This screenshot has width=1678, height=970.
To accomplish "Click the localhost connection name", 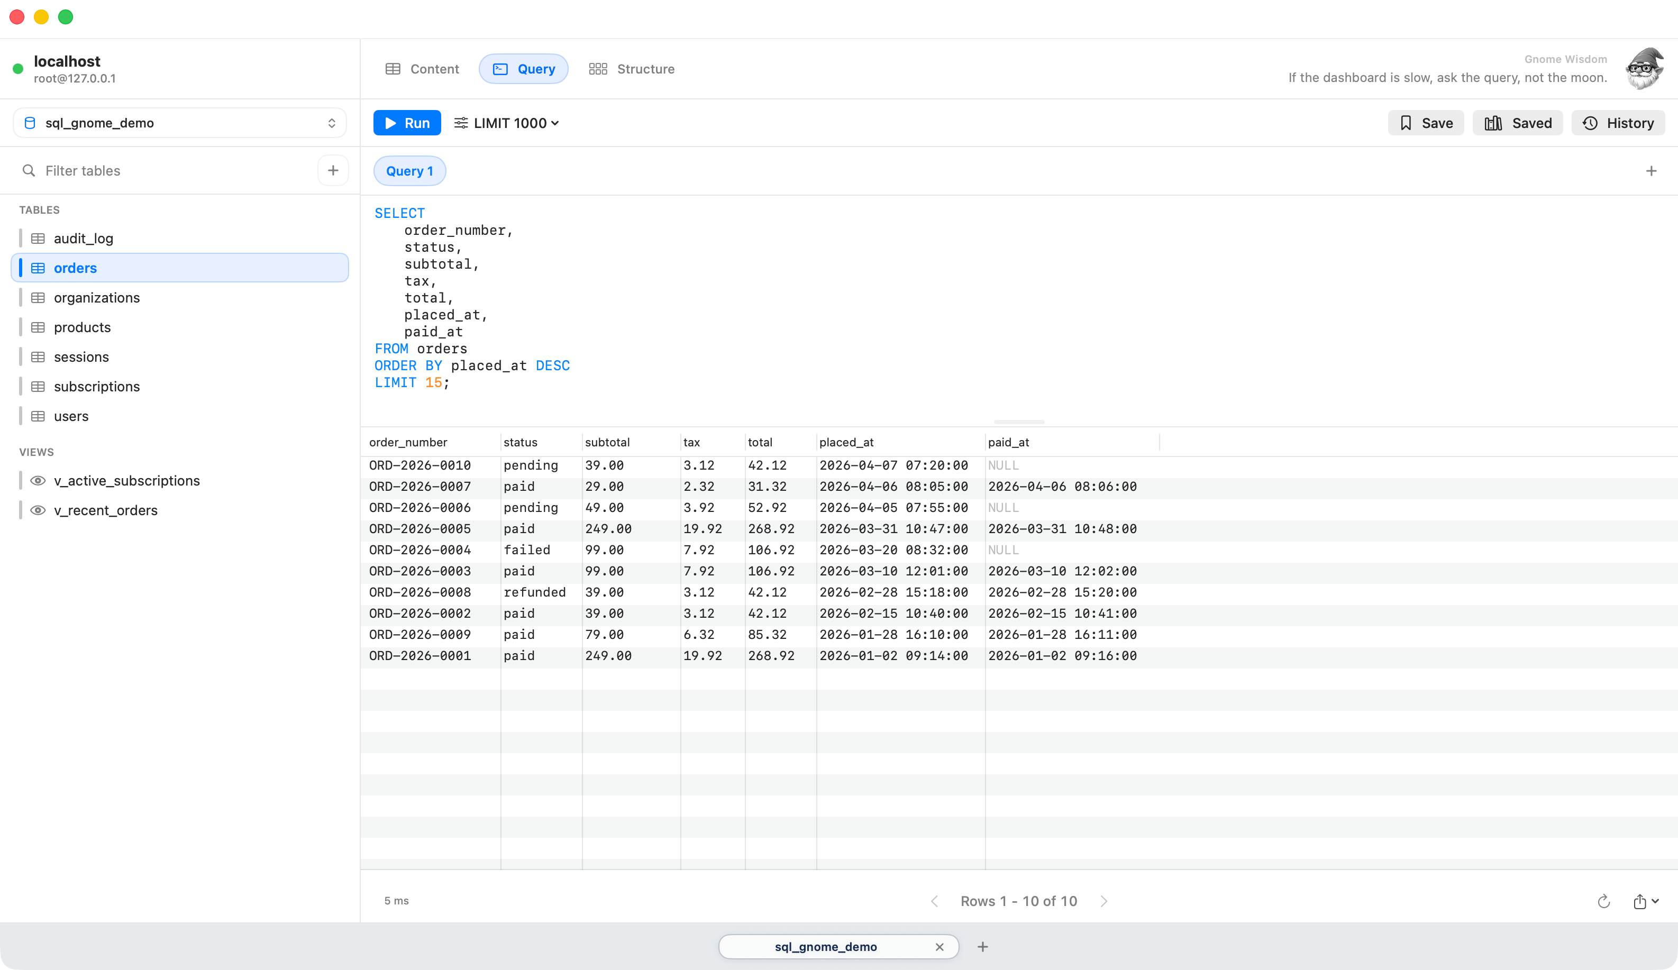I will [x=67, y=61].
